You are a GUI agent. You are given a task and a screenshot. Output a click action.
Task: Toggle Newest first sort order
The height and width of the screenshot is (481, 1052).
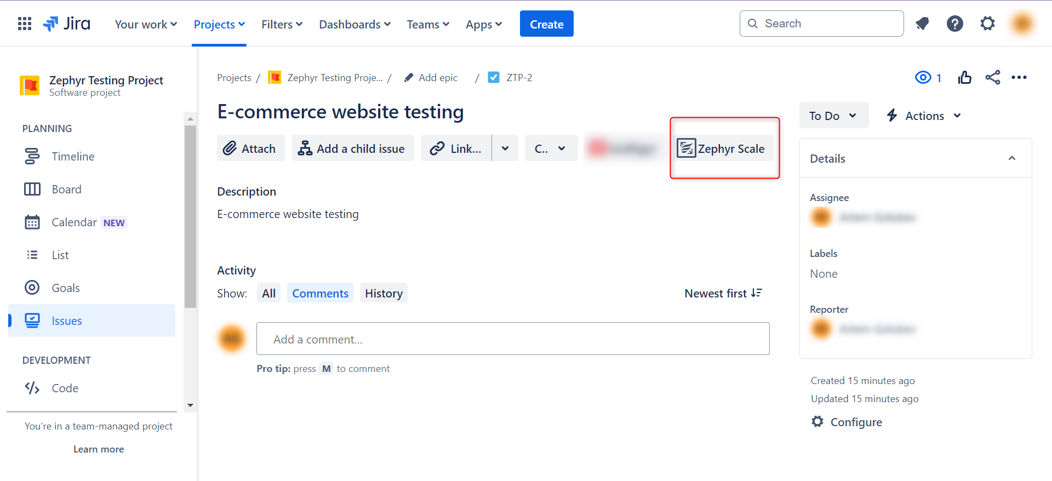click(723, 294)
